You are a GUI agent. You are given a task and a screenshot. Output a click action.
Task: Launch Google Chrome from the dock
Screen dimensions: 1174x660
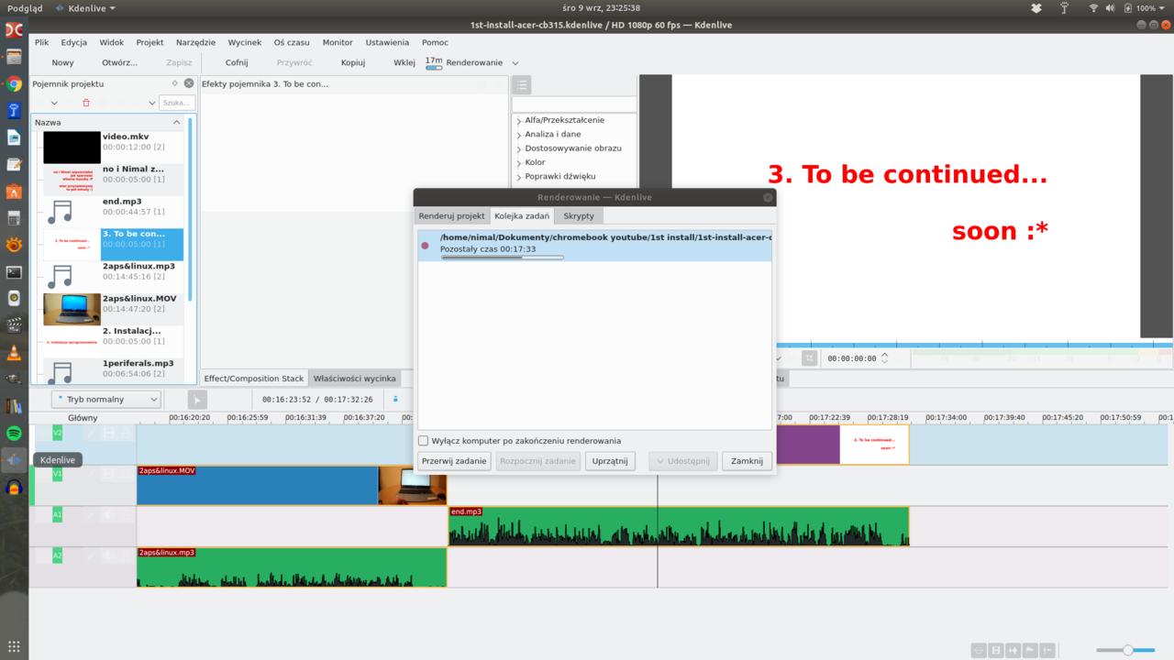[14, 84]
